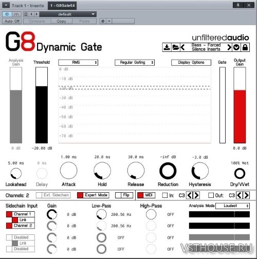Open the RMS detection dropdown
Image resolution: width=257 pixels, height=259 pixels.
click(78, 63)
